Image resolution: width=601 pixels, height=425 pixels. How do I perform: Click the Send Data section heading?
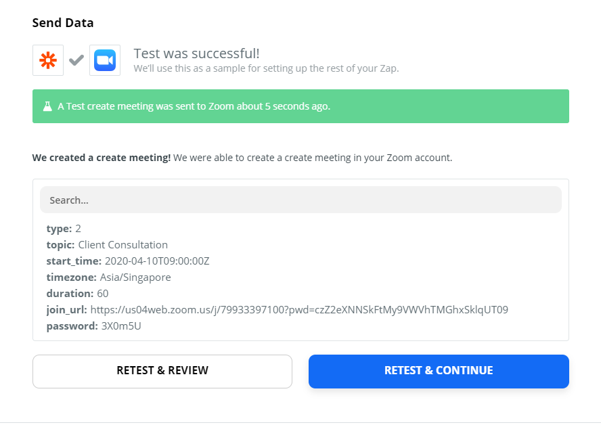[63, 22]
